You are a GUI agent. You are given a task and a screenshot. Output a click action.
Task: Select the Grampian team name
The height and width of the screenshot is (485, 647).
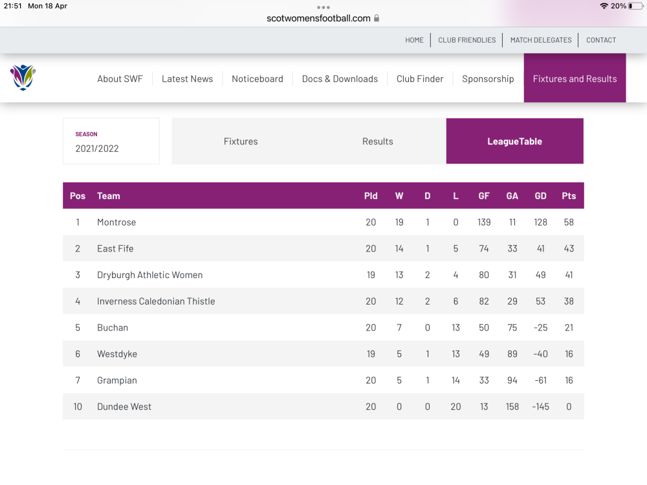point(116,381)
